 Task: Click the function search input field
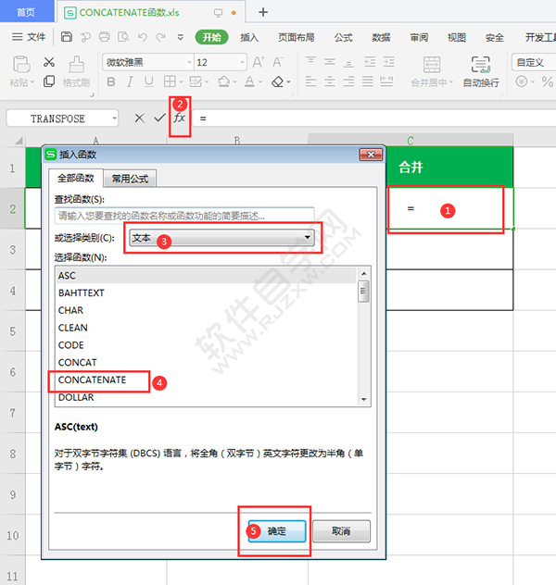[x=184, y=216]
